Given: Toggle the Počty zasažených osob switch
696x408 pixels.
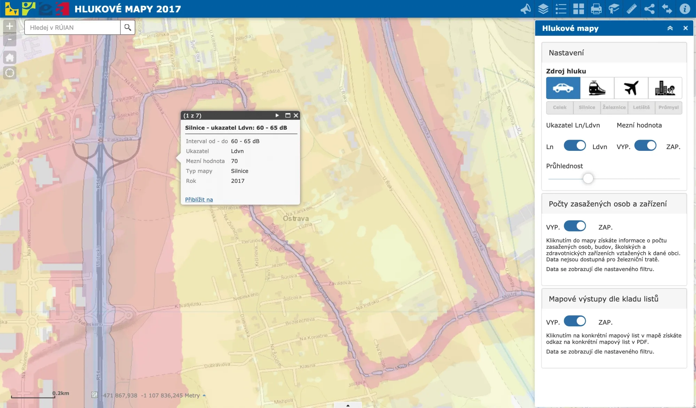Looking at the screenshot, I should pyautogui.click(x=575, y=226).
